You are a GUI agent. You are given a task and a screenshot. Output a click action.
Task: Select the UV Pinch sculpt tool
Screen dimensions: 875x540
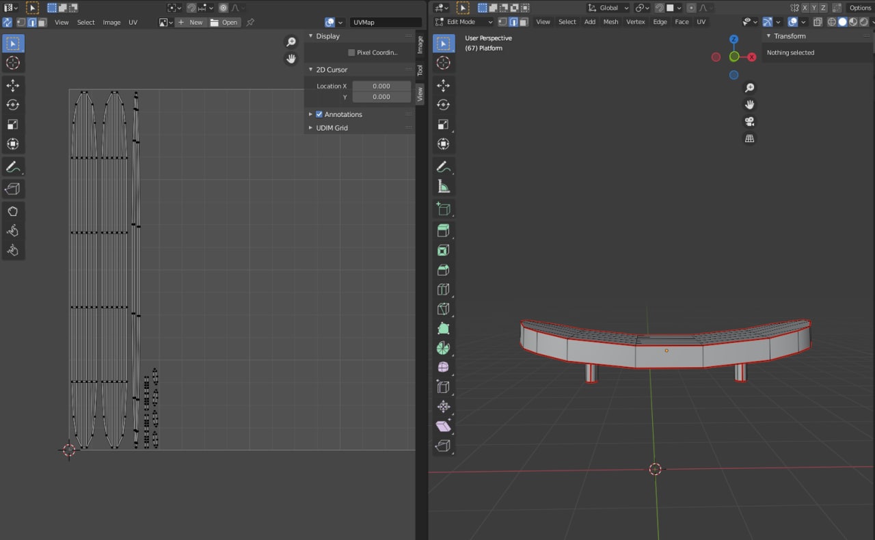pyautogui.click(x=12, y=251)
